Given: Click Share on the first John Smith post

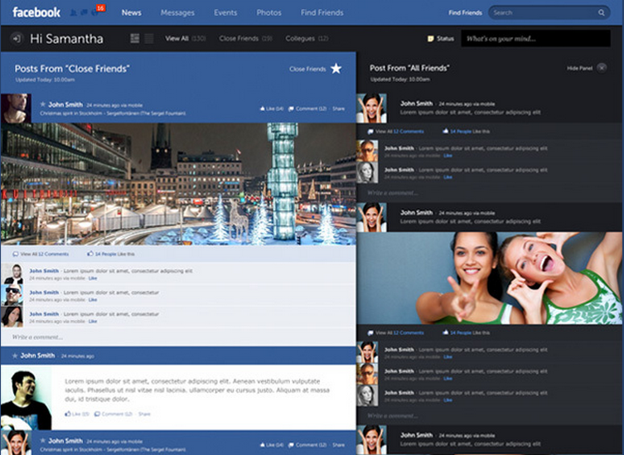Looking at the screenshot, I should coord(338,108).
